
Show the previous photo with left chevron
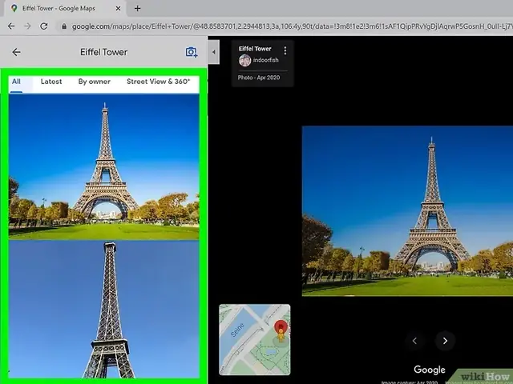[x=414, y=341]
